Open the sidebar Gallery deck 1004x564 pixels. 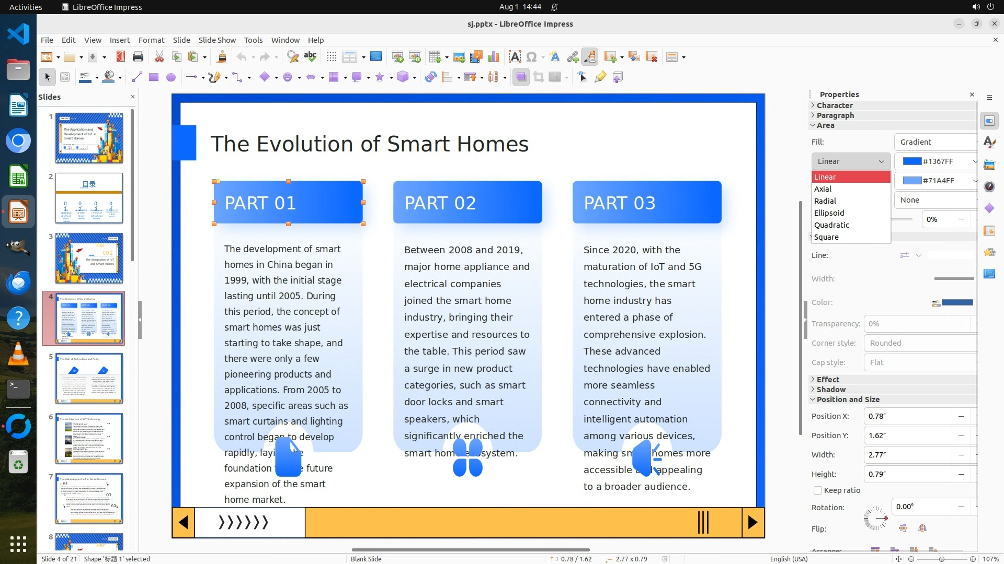989,165
